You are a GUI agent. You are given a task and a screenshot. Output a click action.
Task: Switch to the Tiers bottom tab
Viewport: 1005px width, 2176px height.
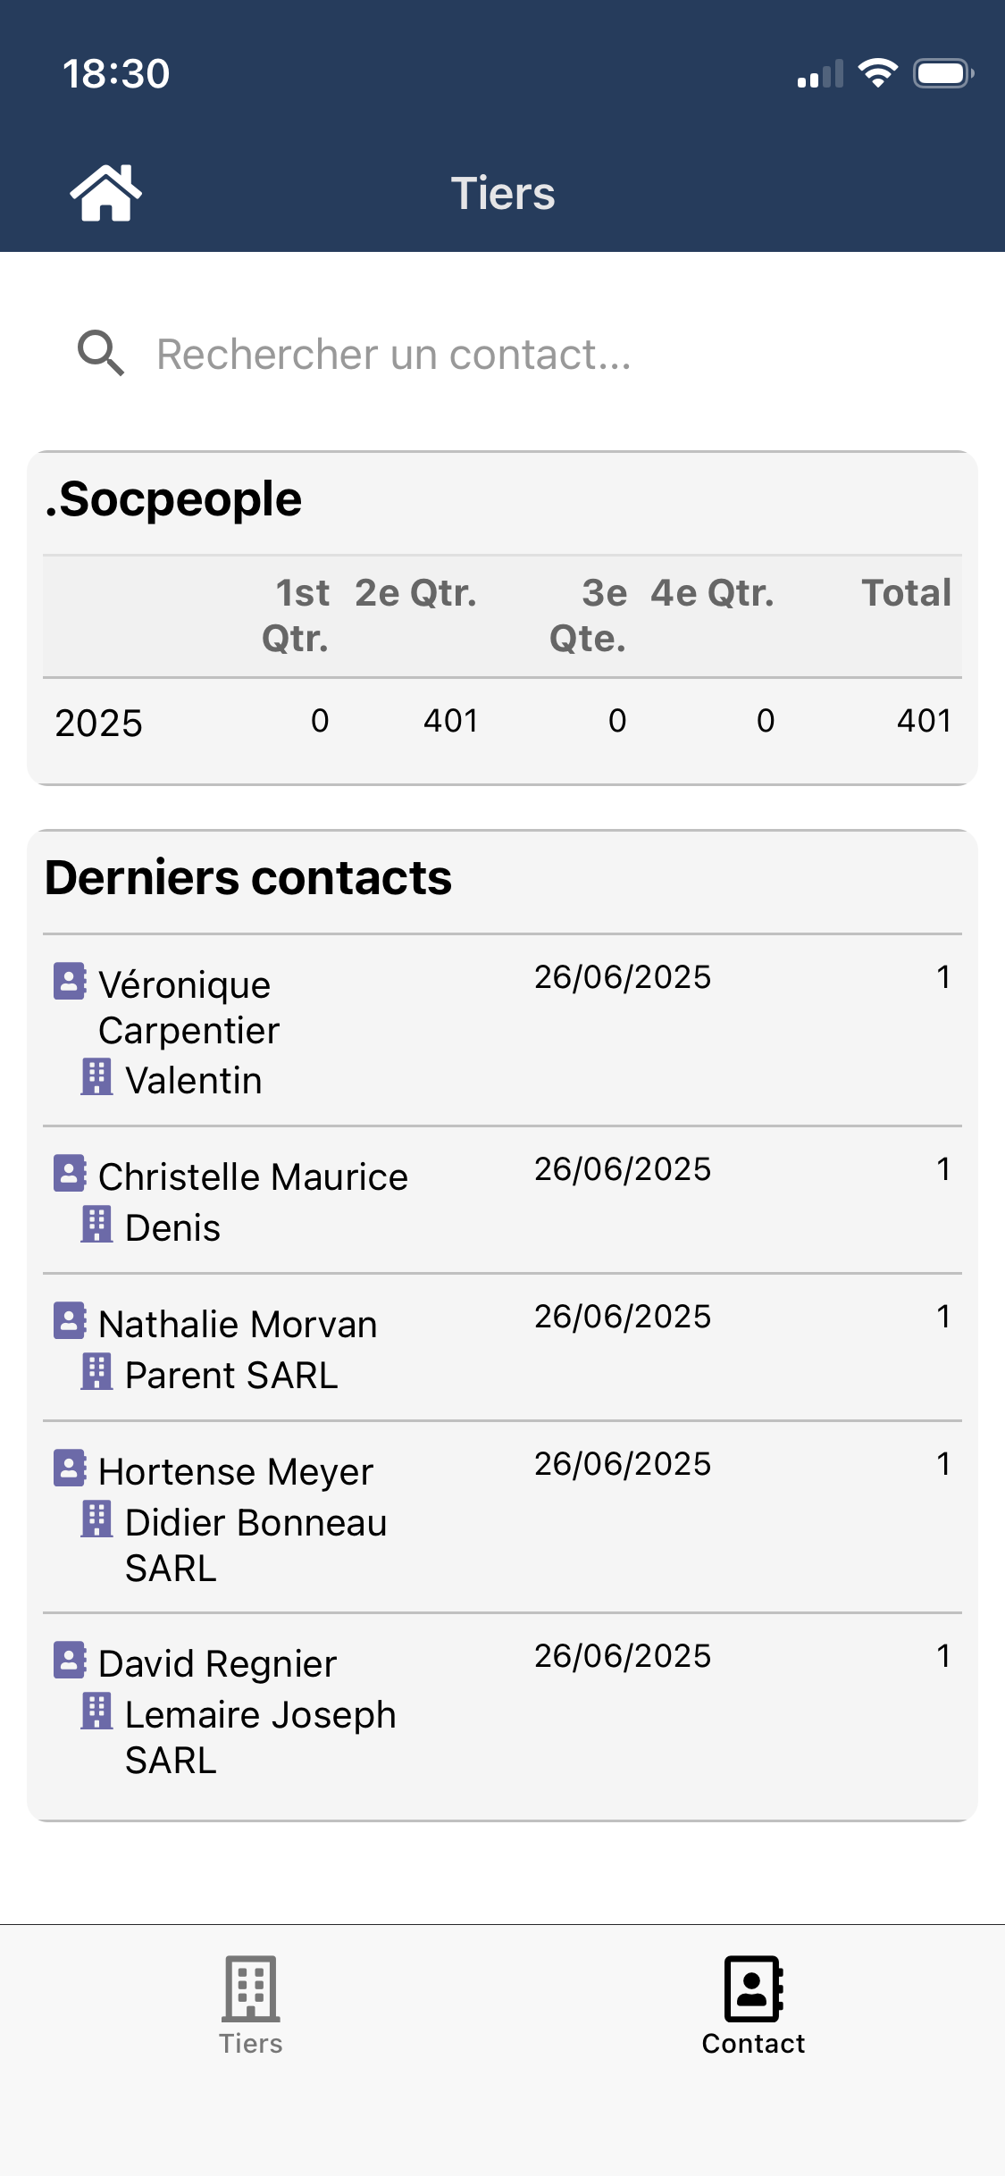(x=251, y=2005)
